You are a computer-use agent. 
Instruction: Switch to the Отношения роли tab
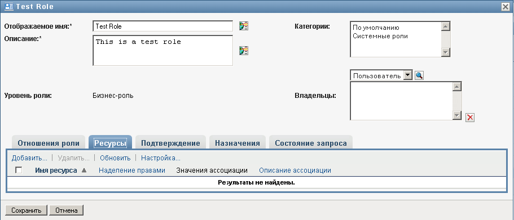[49, 143]
